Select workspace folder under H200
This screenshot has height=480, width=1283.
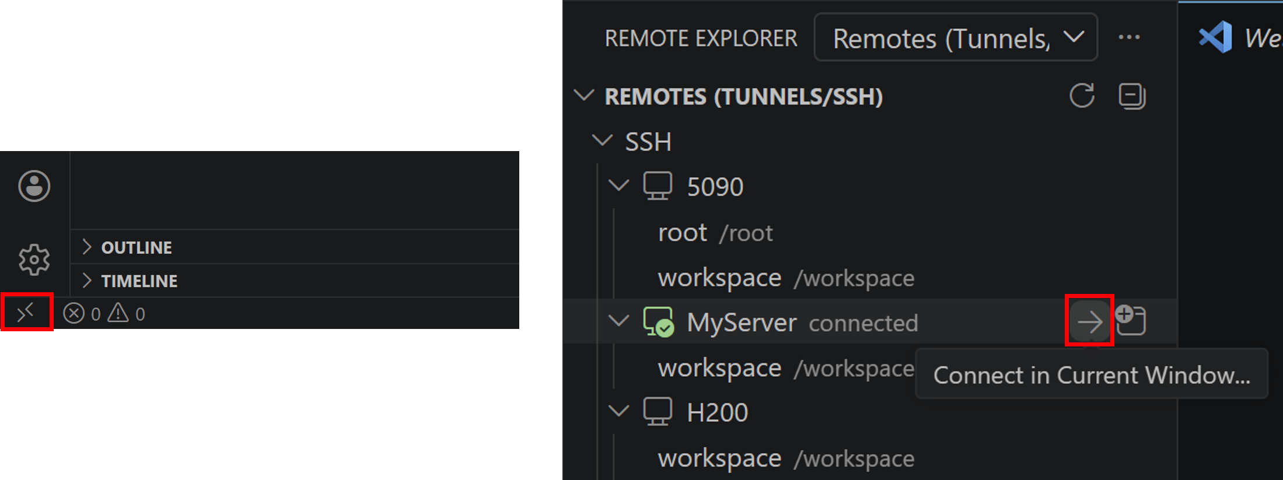786,458
